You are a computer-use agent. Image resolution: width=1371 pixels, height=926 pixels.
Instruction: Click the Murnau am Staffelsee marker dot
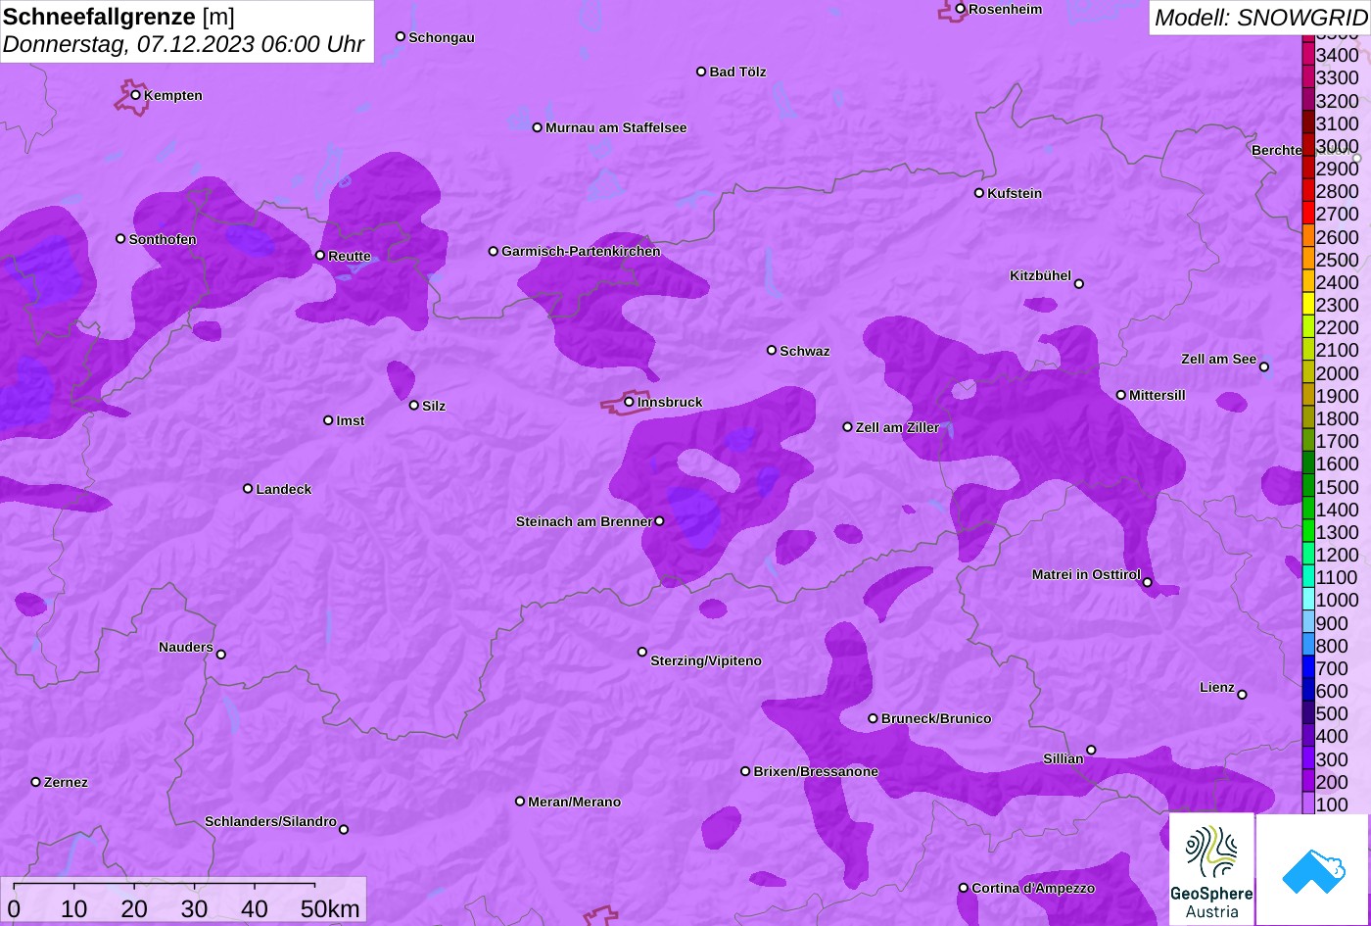[x=538, y=127]
